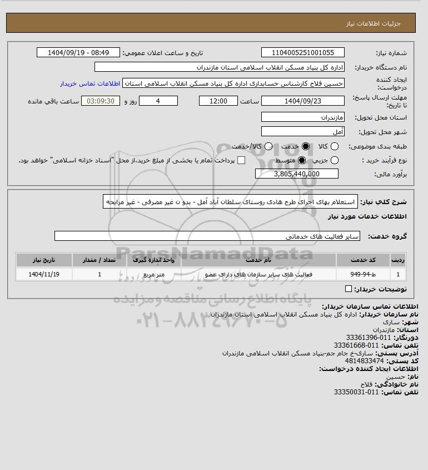Viewport: 428px width, 470px height.
Task: Click the delivery province field مازندران
Action: (303, 117)
